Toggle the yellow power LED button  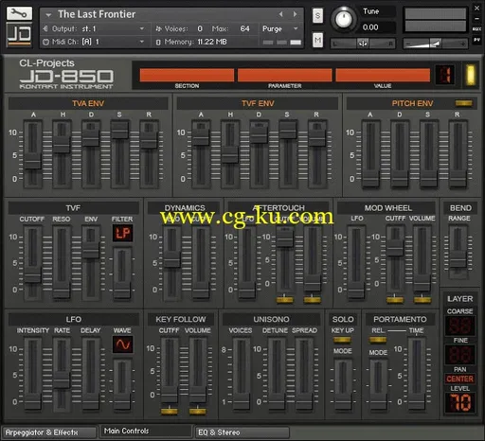tap(471, 75)
